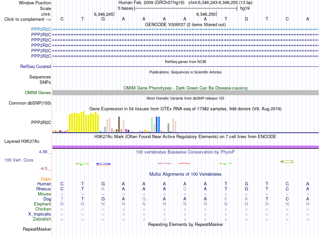The image size is (319, 237).
Task: Click the Layered H3K27Ac track label
Action: pos(22,141)
